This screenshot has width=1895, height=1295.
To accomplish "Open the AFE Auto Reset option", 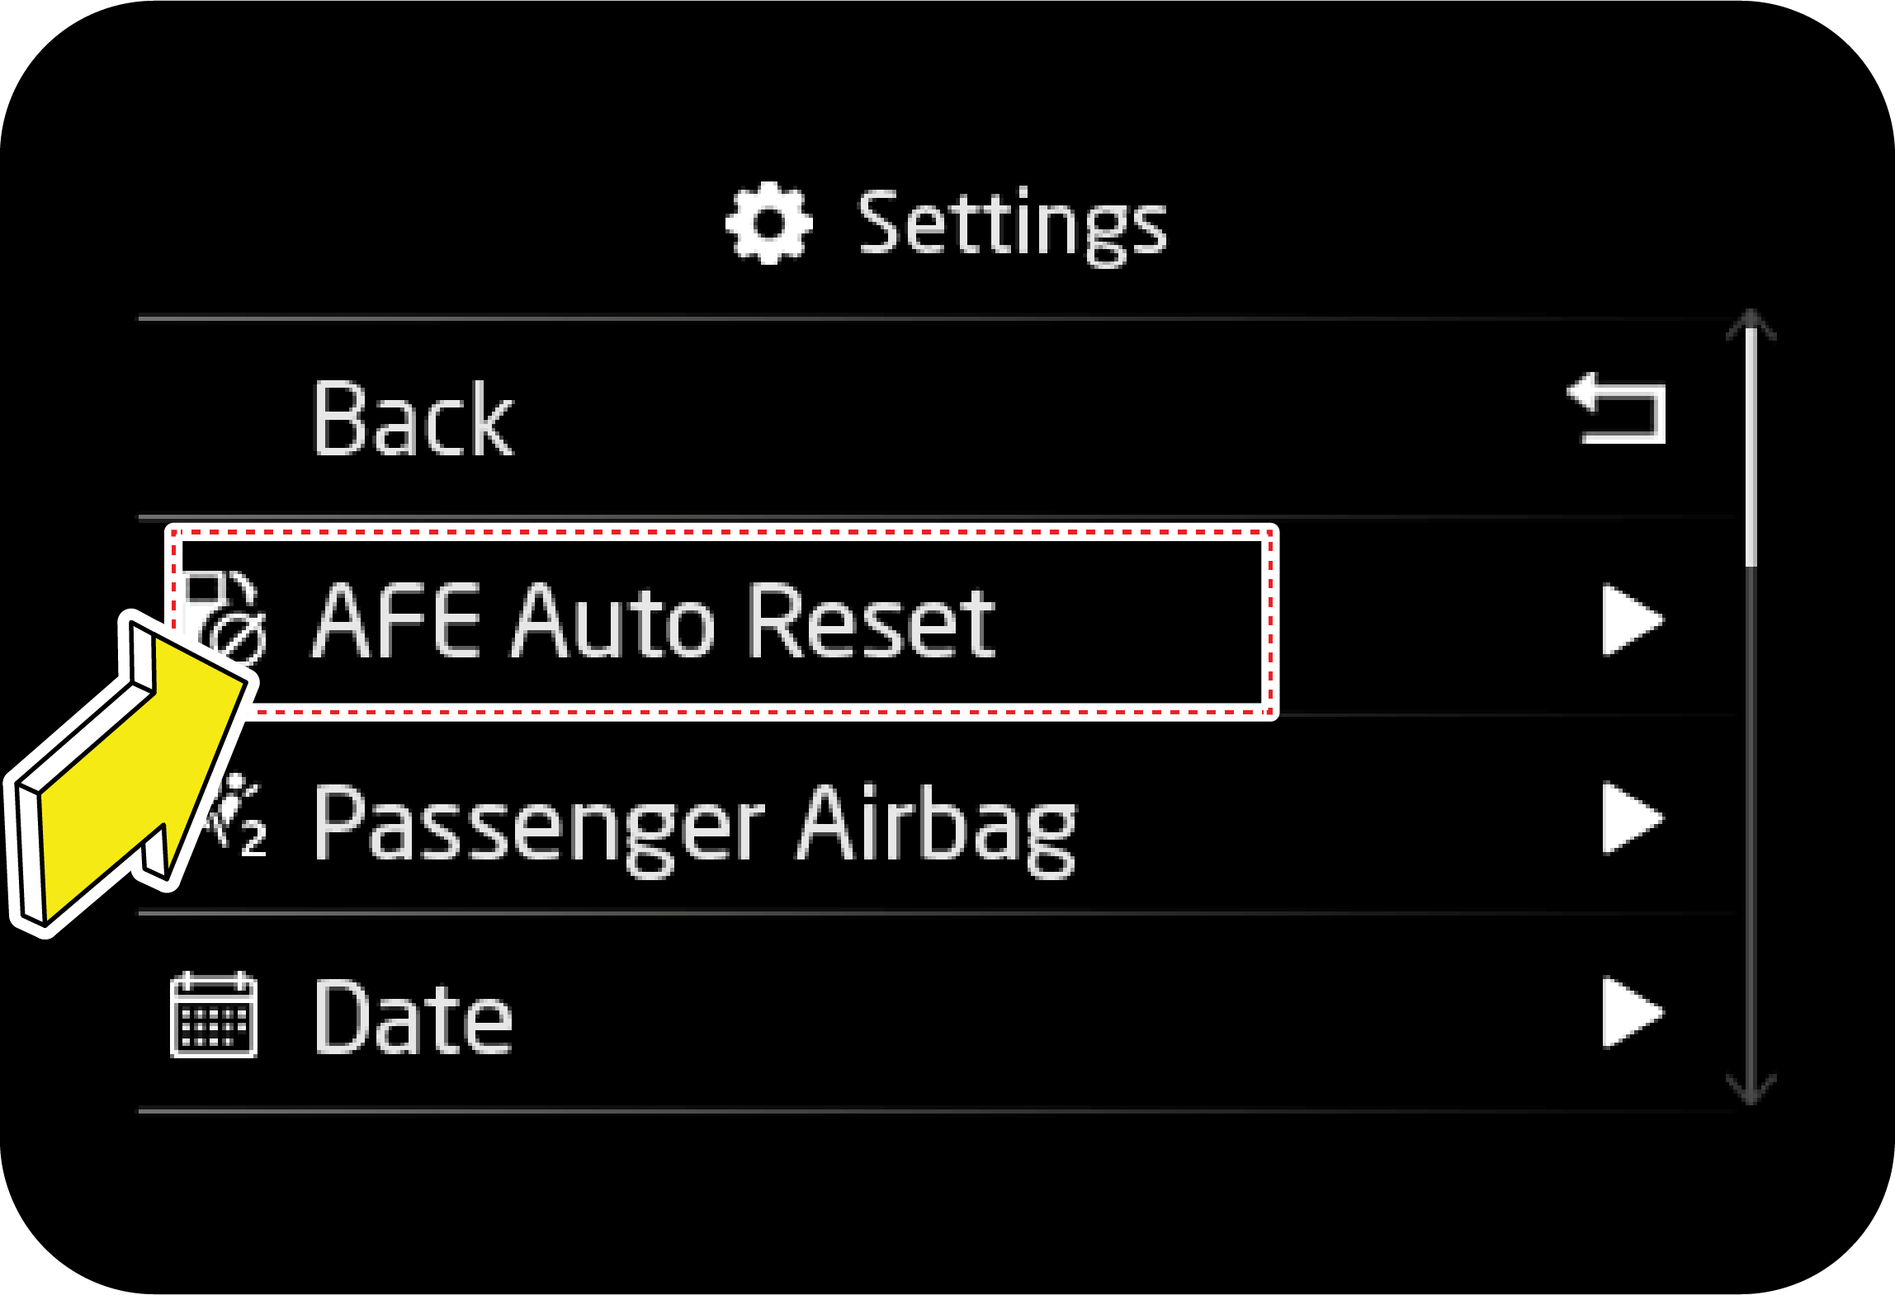I will [x=653, y=620].
